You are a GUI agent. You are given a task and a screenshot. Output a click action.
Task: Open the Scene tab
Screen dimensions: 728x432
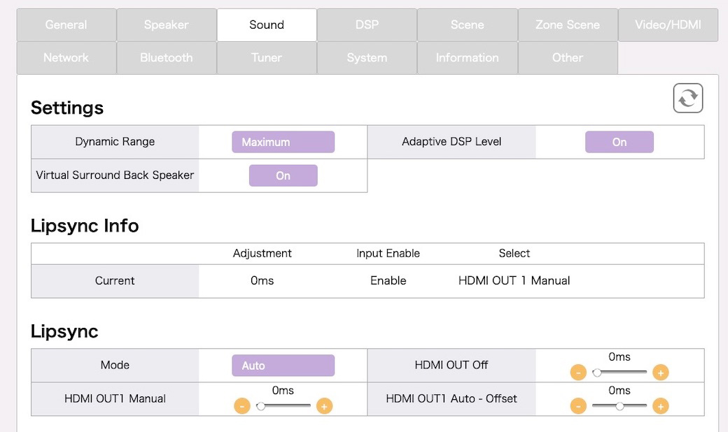[x=467, y=24]
